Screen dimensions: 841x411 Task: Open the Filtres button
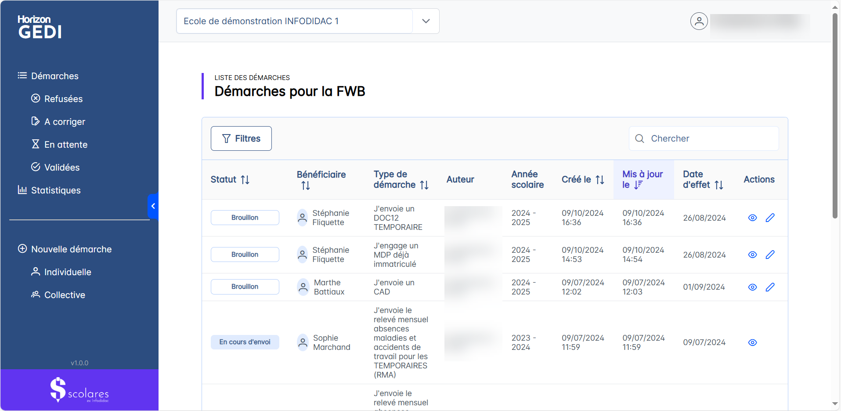pyautogui.click(x=241, y=138)
